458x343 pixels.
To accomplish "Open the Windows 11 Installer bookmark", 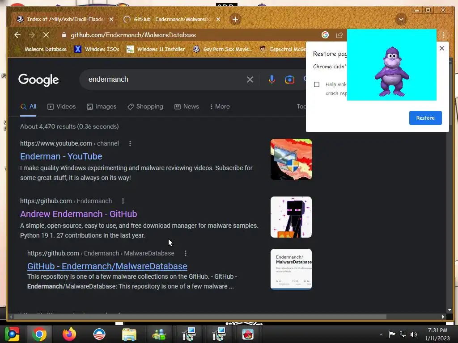I will click(156, 49).
